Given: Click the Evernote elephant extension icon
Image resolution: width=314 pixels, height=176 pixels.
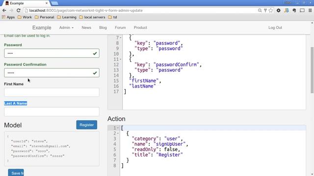Looking at the screenshot, I should point(294,10).
